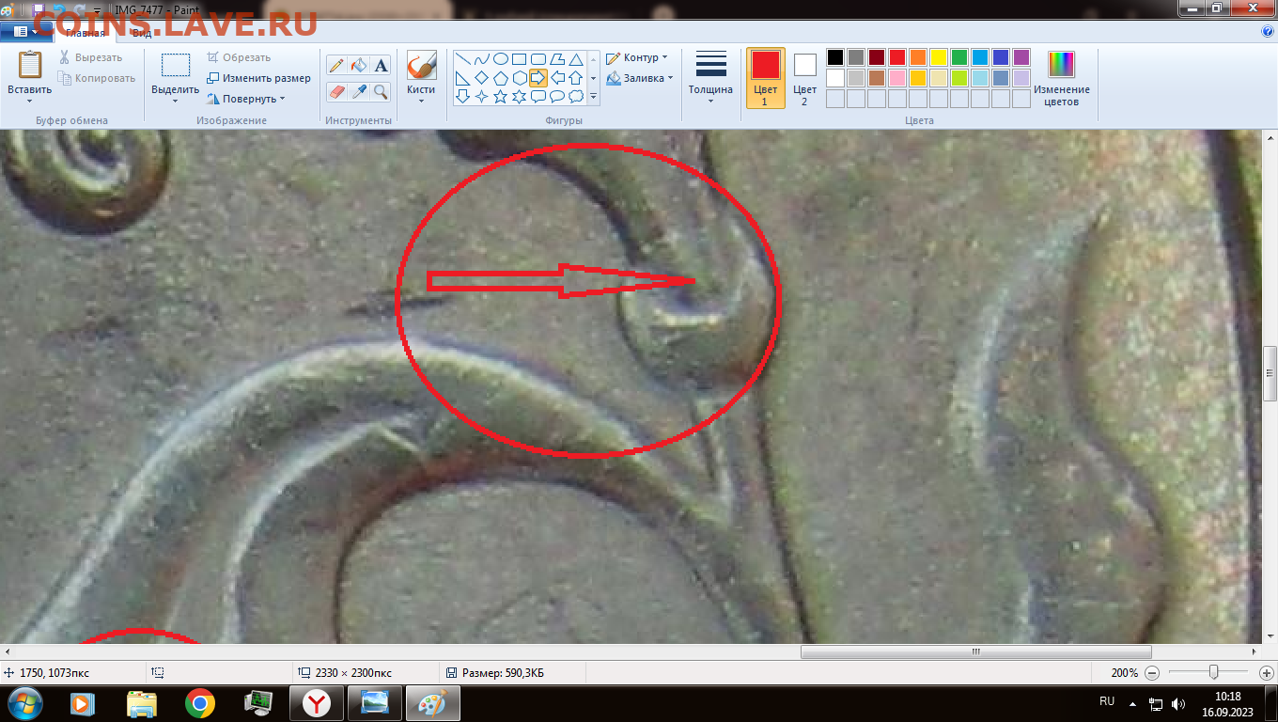Choose the Right arrow shape
The height and width of the screenshot is (722, 1278).
click(538, 78)
